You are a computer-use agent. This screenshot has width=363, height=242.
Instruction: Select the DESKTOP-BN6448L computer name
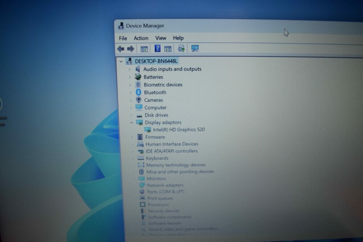tap(156, 61)
